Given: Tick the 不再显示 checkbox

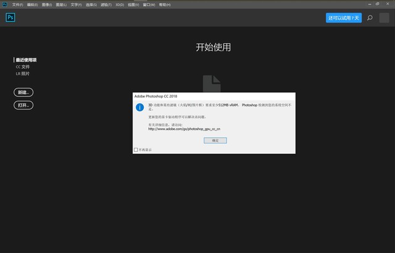Looking at the screenshot, I should point(136,150).
